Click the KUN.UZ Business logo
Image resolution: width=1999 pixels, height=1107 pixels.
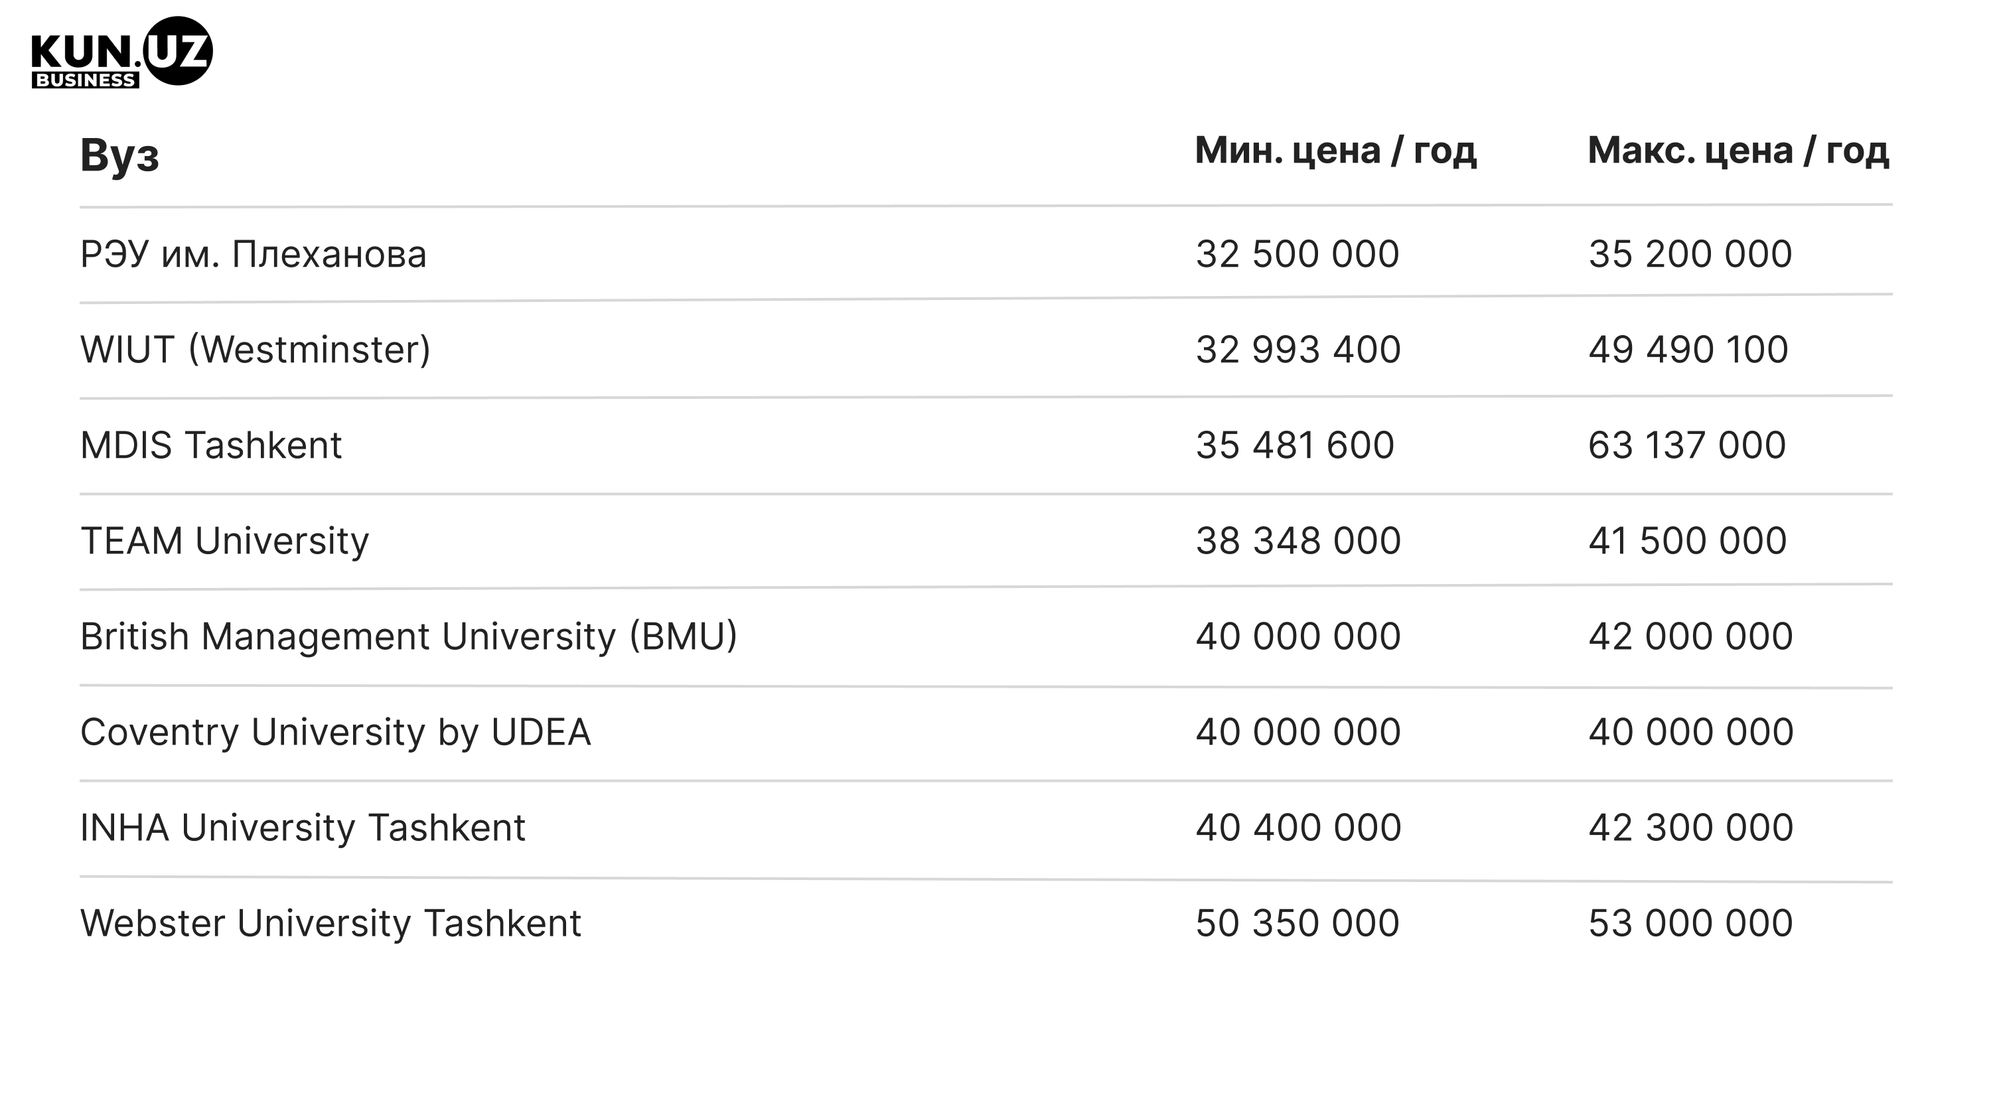coord(122,52)
